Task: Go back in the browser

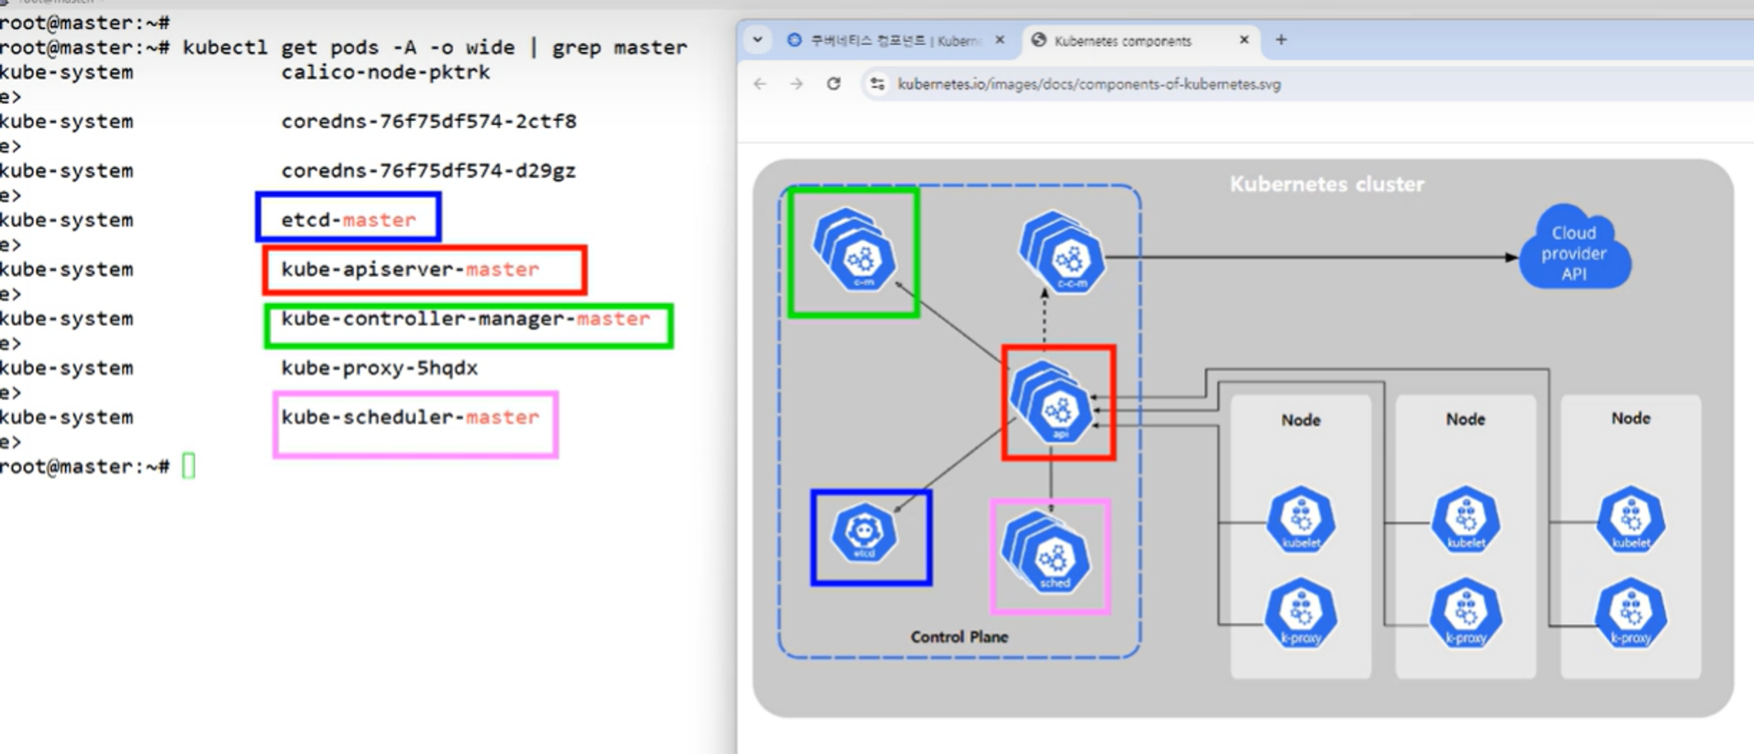Action: point(760,84)
